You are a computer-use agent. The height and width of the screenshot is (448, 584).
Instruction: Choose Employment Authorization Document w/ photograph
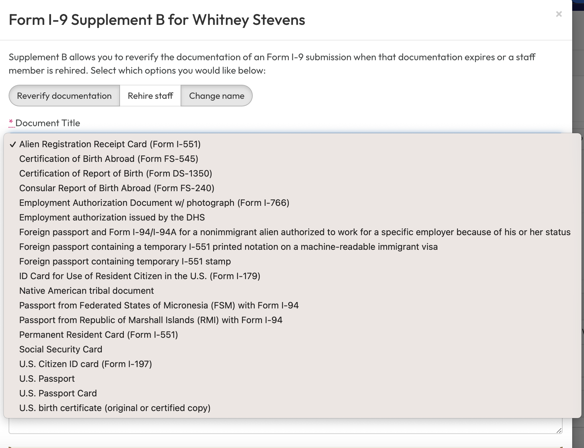point(154,203)
